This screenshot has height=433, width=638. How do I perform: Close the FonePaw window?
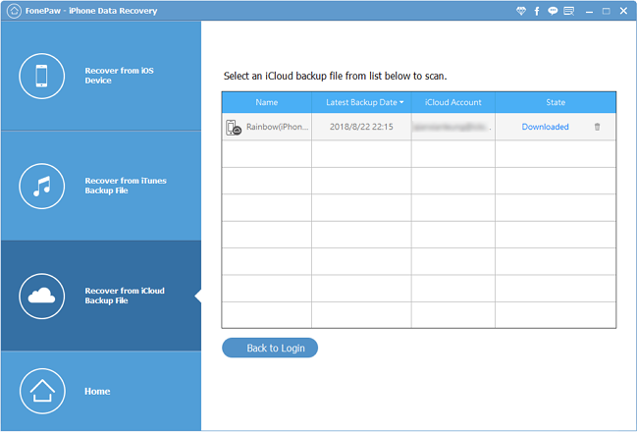point(623,11)
